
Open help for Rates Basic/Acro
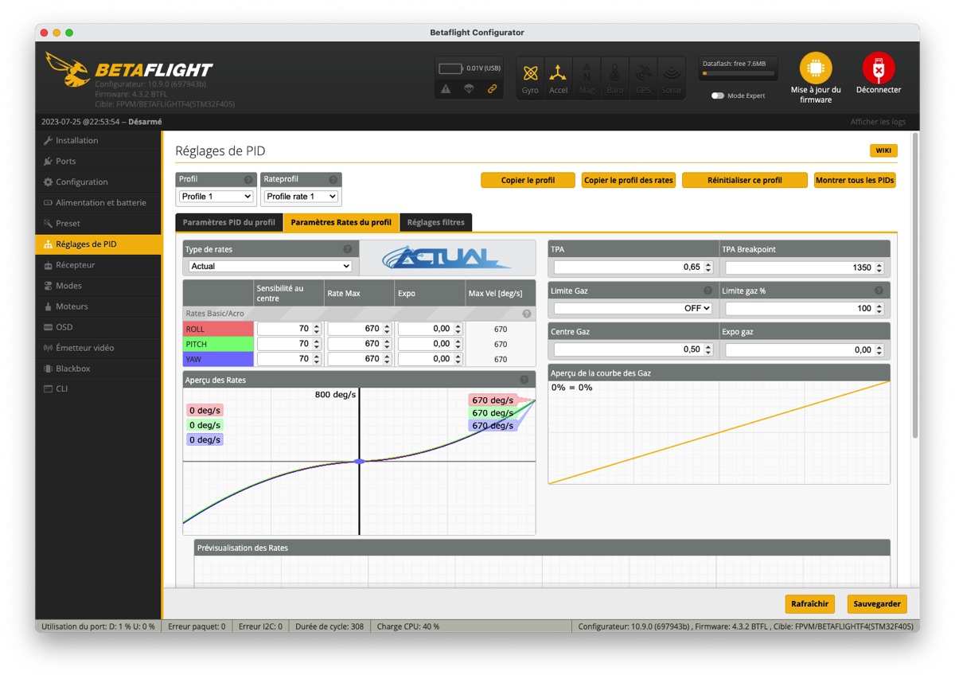pos(527,314)
